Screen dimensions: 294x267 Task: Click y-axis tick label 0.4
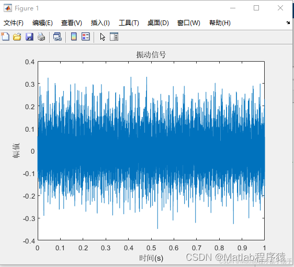click(30, 62)
